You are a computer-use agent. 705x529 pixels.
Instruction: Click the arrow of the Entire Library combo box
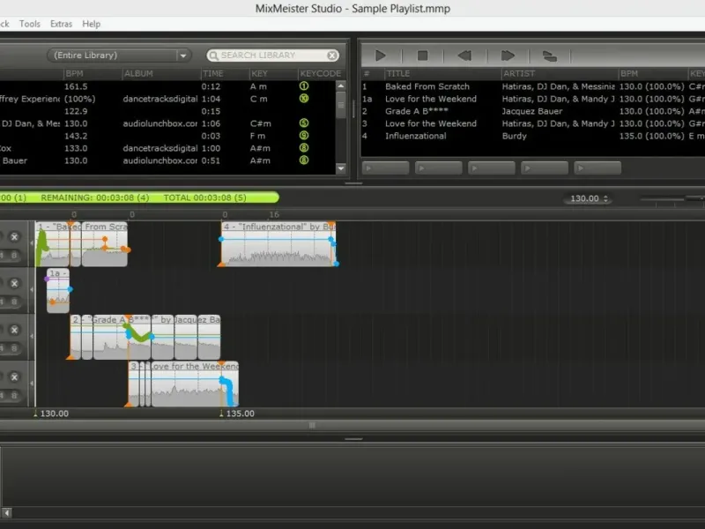(x=183, y=56)
